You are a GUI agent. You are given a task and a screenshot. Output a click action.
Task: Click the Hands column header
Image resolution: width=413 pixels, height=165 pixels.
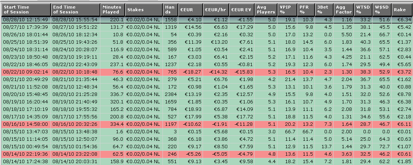[170, 9]
